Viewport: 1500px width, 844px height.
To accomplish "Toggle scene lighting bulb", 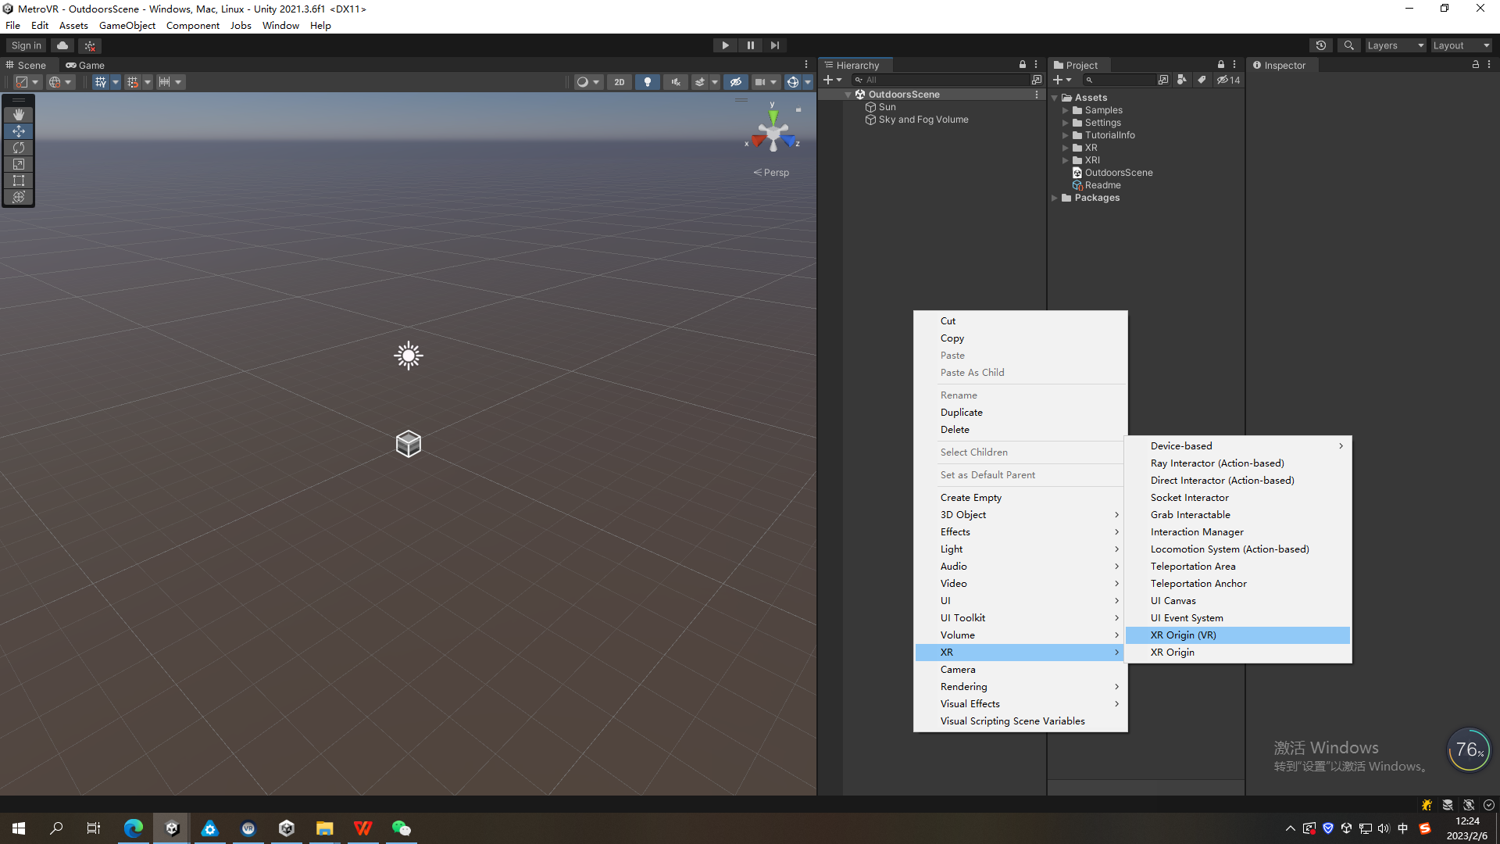I will [x=647, y=82].
